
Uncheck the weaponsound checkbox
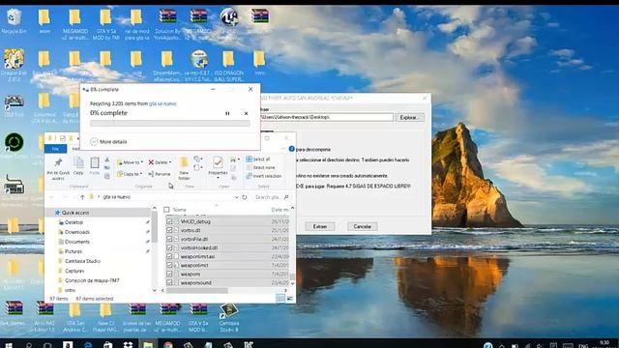[169, 282]
